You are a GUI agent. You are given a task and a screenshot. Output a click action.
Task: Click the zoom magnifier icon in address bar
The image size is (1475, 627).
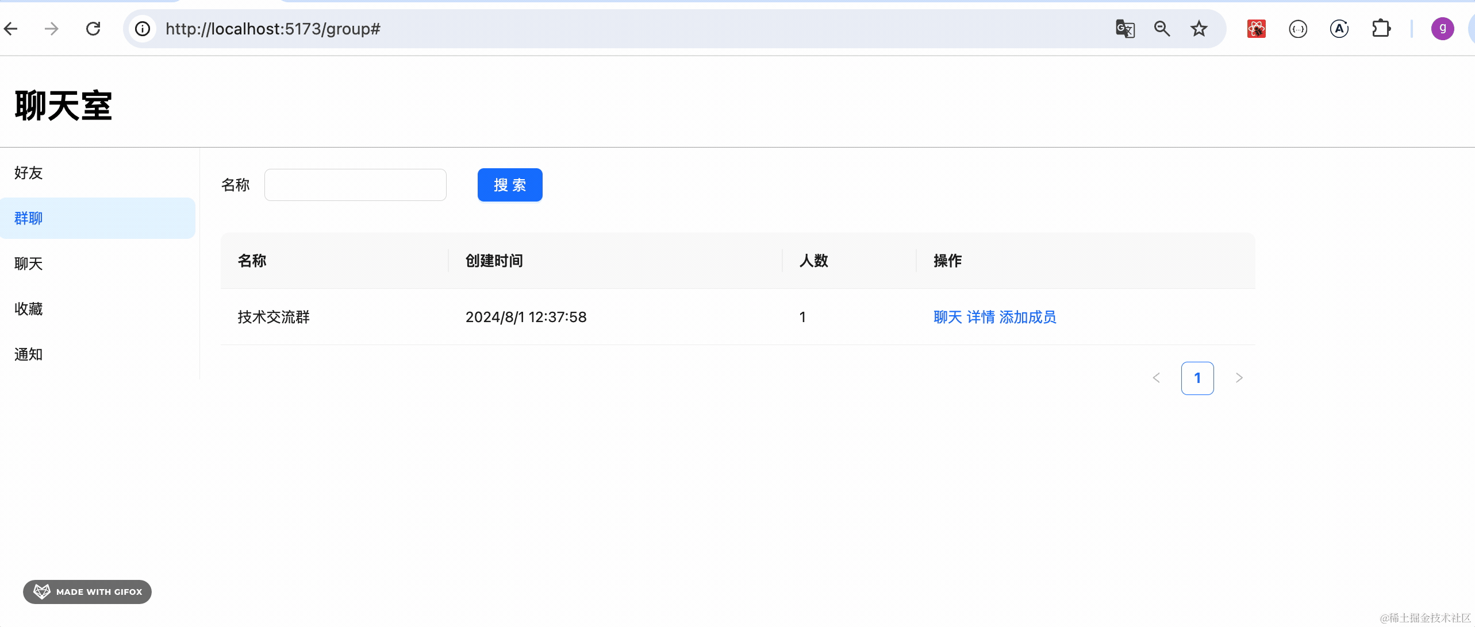point(1162,29)
